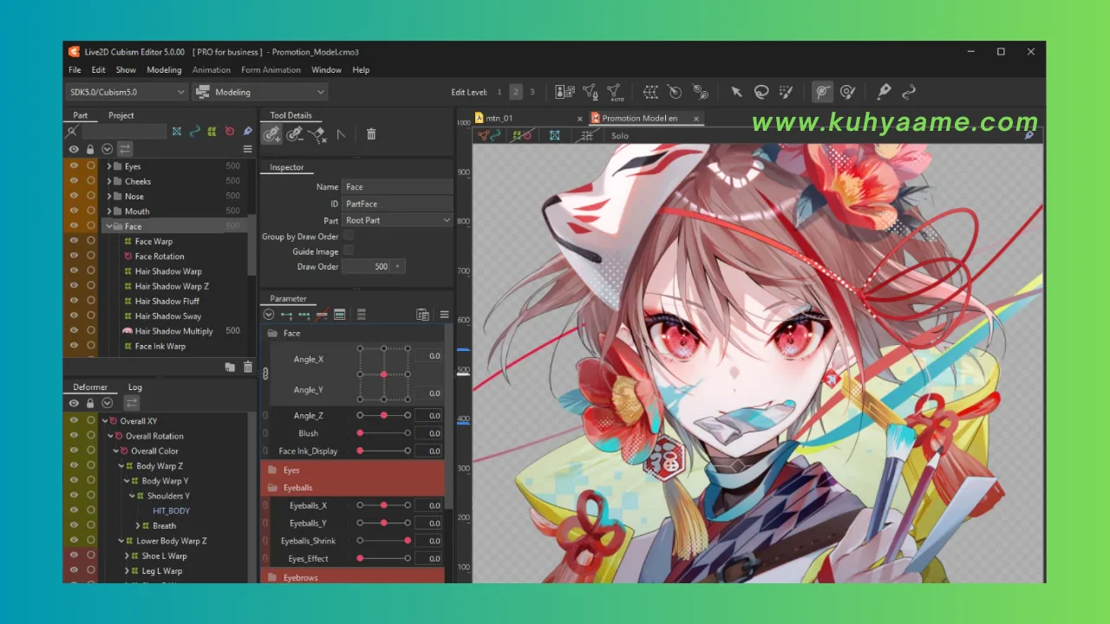Select the eraser tool in Tool Details
This screenshot has height=624, width=1110.
(x=317, y=133)
